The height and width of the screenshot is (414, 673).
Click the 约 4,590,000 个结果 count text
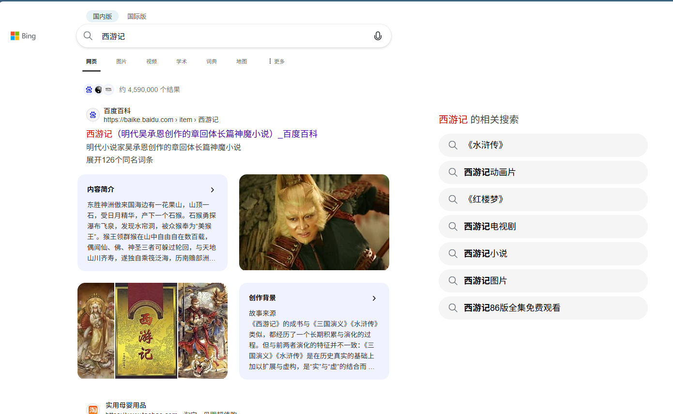150,90
